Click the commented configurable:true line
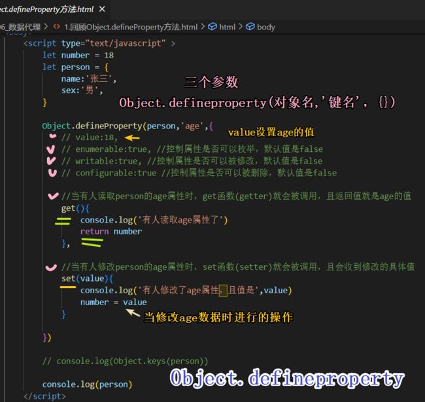The height and width of the screenshot is (402, 425). [199, 173]
